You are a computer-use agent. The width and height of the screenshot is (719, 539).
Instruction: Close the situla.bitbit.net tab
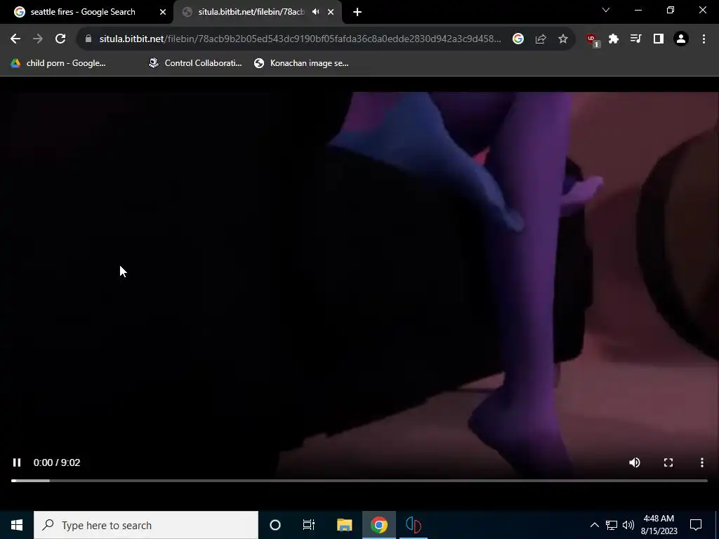click(331, 12)
